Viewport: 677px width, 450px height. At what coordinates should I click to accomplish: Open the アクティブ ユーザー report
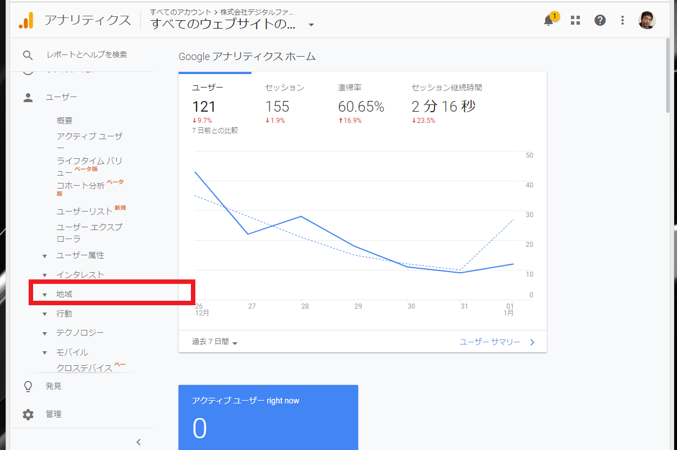(89, 141)
